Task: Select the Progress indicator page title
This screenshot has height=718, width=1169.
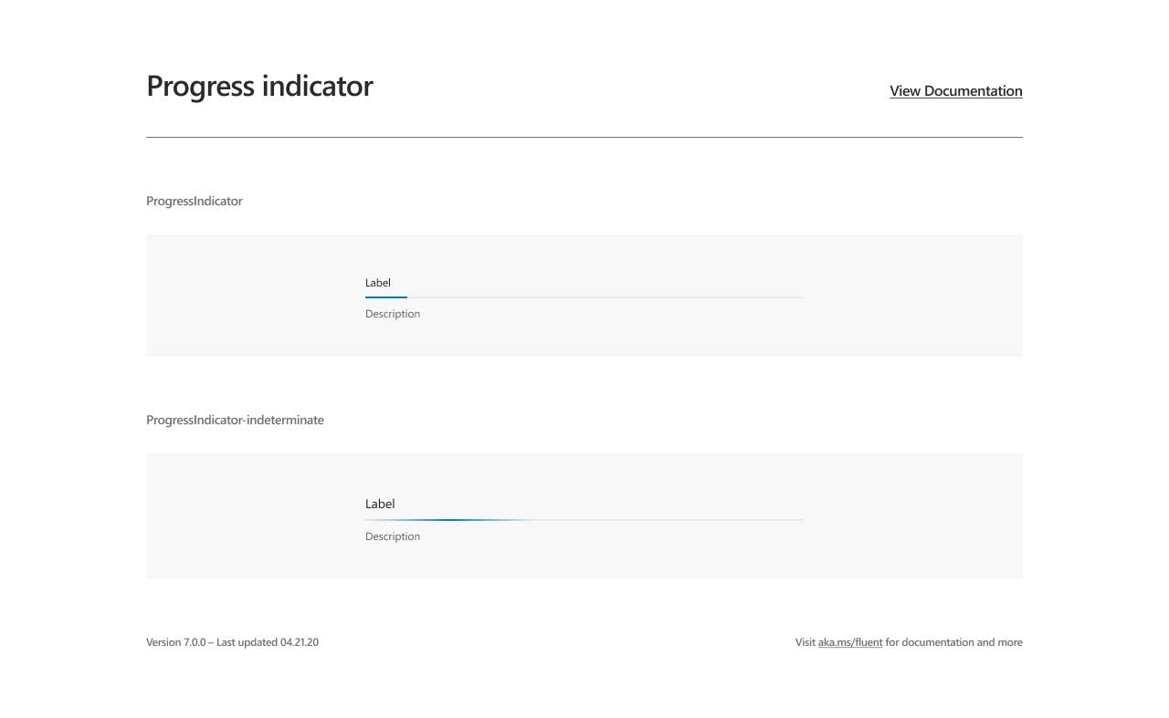Action: (259, 86)
